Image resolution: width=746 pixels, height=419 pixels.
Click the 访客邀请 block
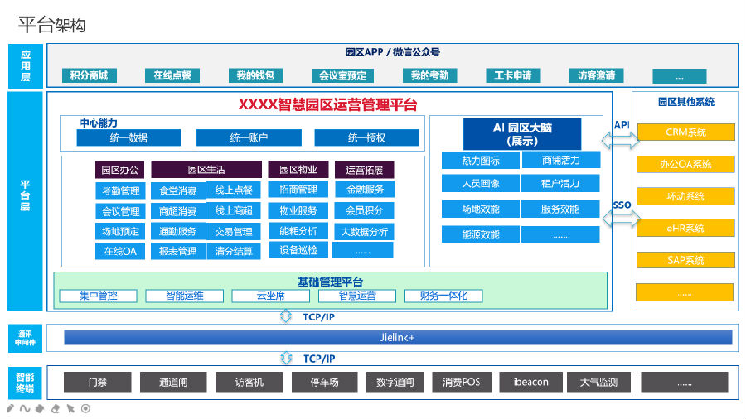pyautogui.click(x=597, y=76)
